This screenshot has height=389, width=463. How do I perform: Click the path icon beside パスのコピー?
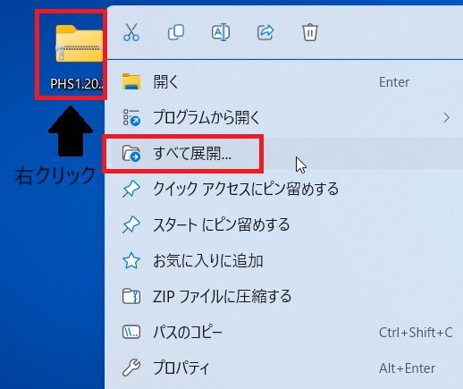point(131,332)
